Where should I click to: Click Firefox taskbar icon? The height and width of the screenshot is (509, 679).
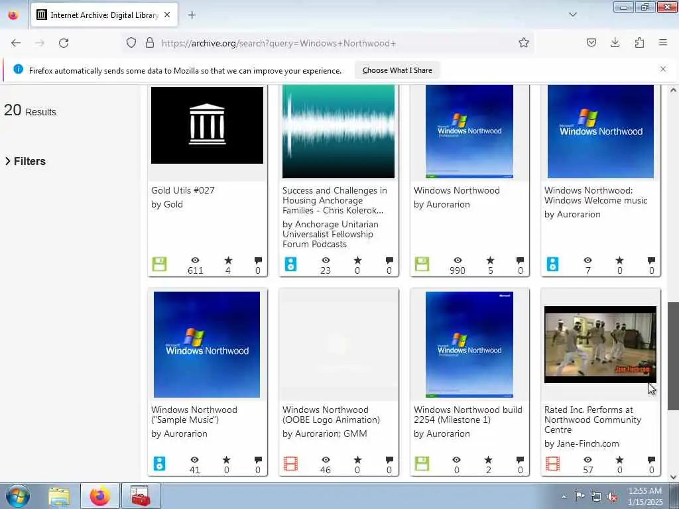(100, 496)
